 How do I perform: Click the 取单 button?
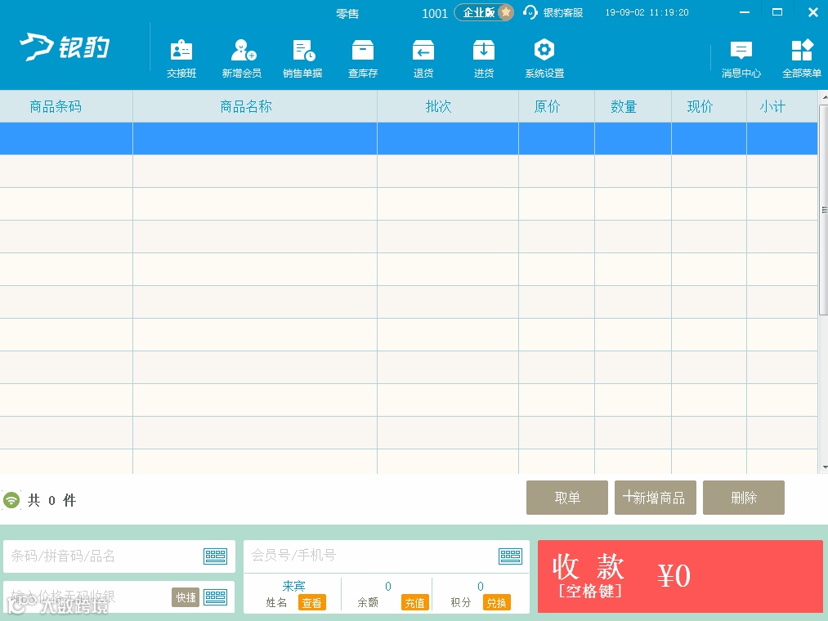(567, 498)
